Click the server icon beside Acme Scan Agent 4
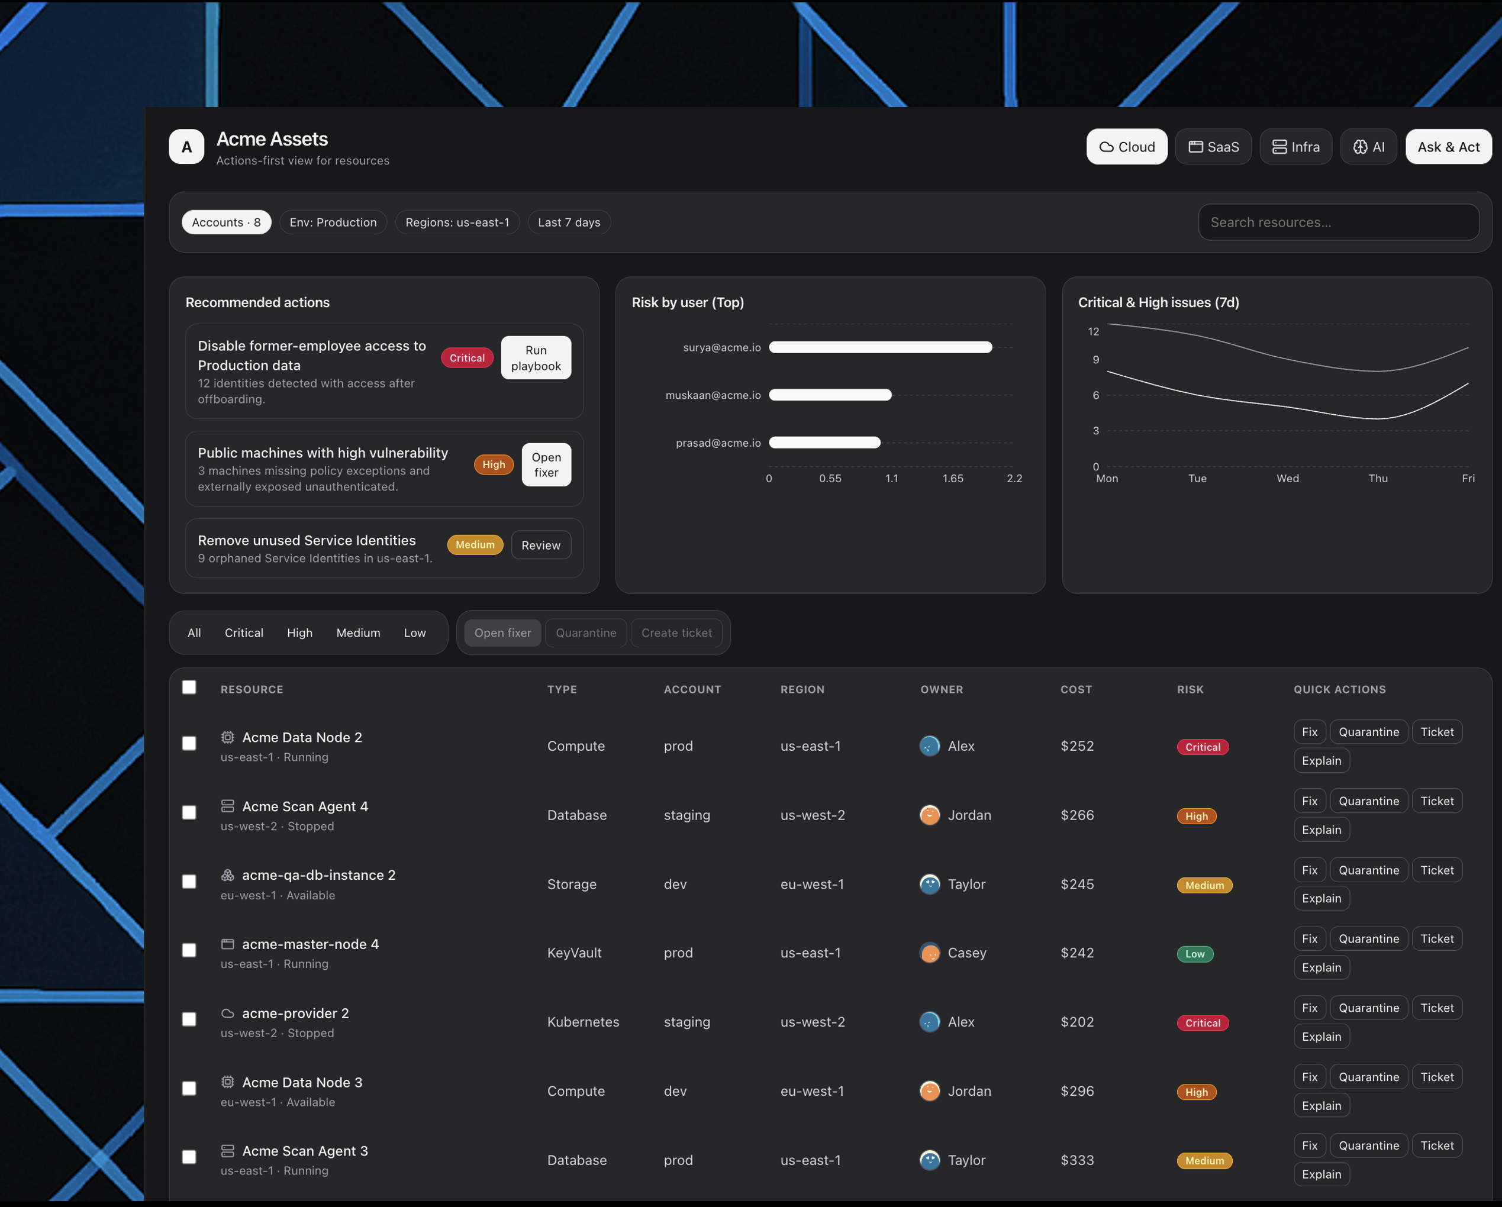 coord(227,806)
